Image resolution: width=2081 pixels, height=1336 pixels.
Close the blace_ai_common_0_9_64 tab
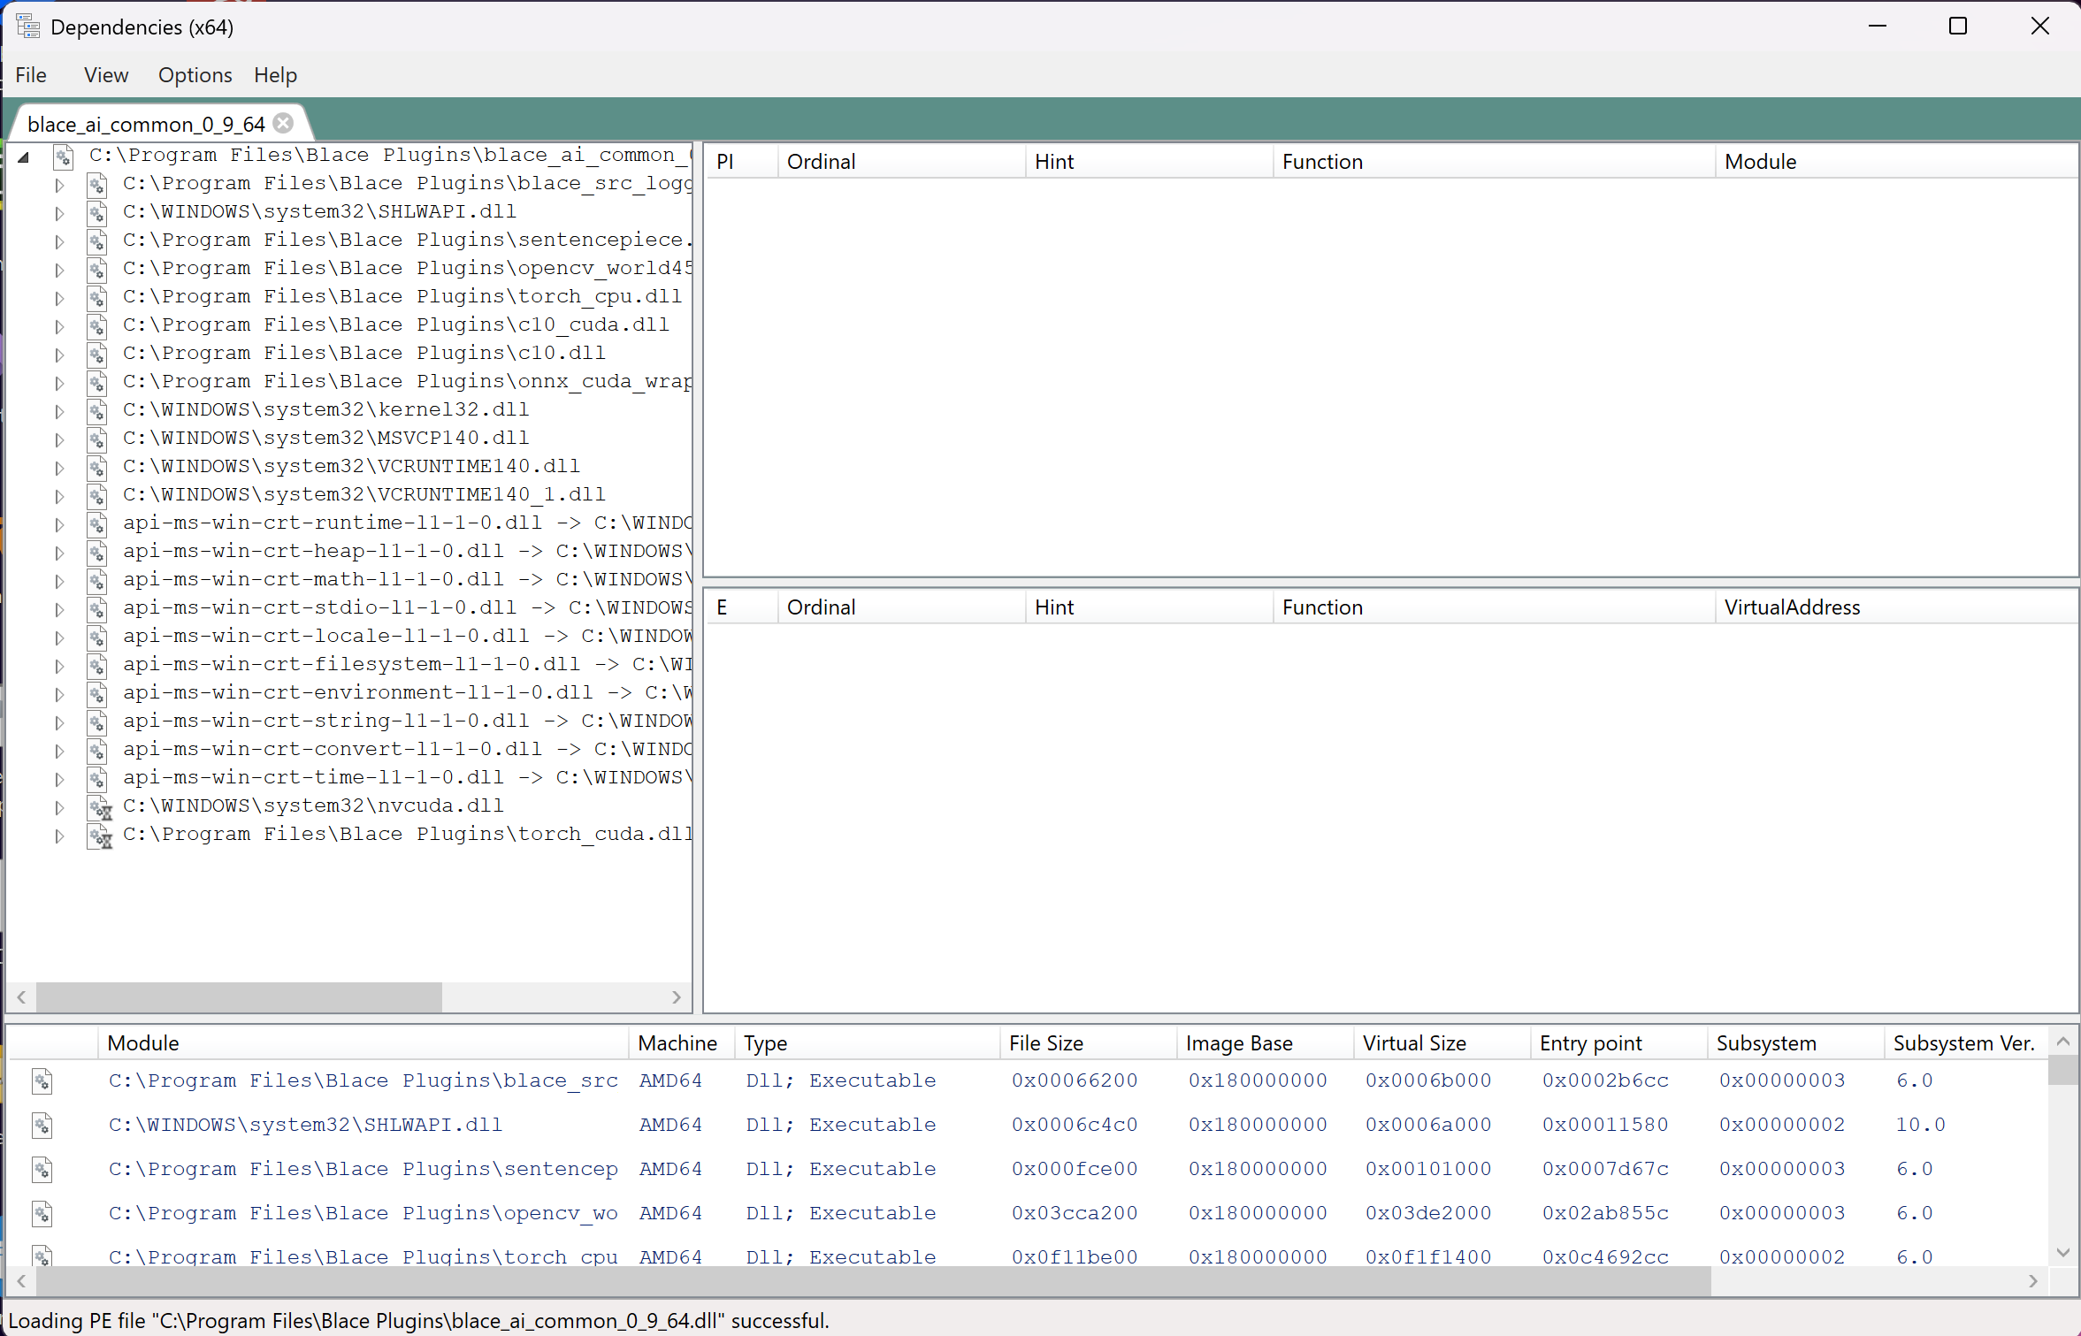(x=283, y=123)
